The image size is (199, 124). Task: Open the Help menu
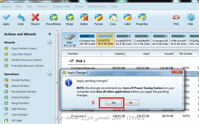(x=114, y=6)
